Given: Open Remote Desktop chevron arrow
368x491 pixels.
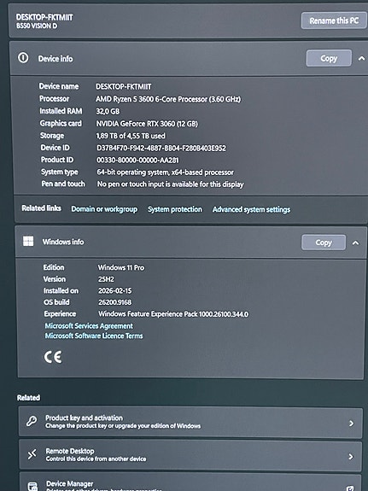Looking at the screenshot, I should click(x=352, y=457).
